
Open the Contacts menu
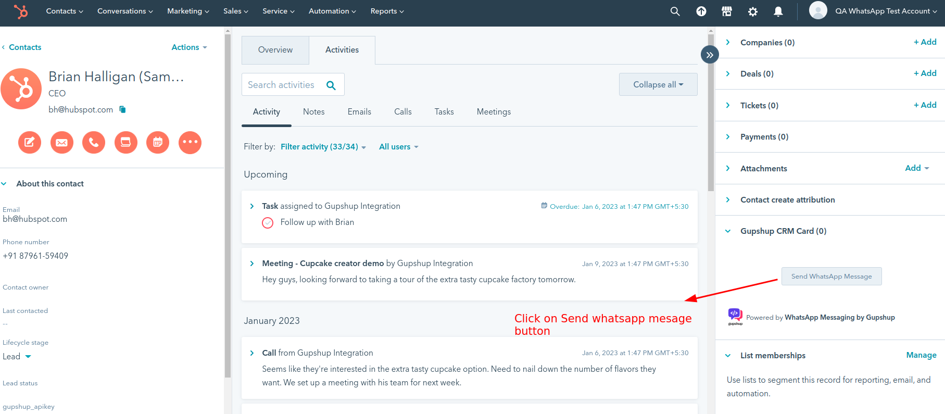[x=65, y=11]
